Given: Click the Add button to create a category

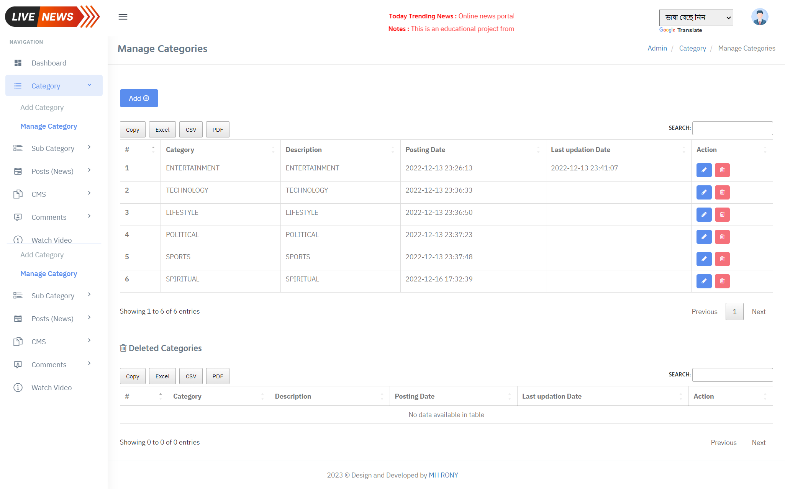Looking at the screenshot, I should click(x=139, y=98).
